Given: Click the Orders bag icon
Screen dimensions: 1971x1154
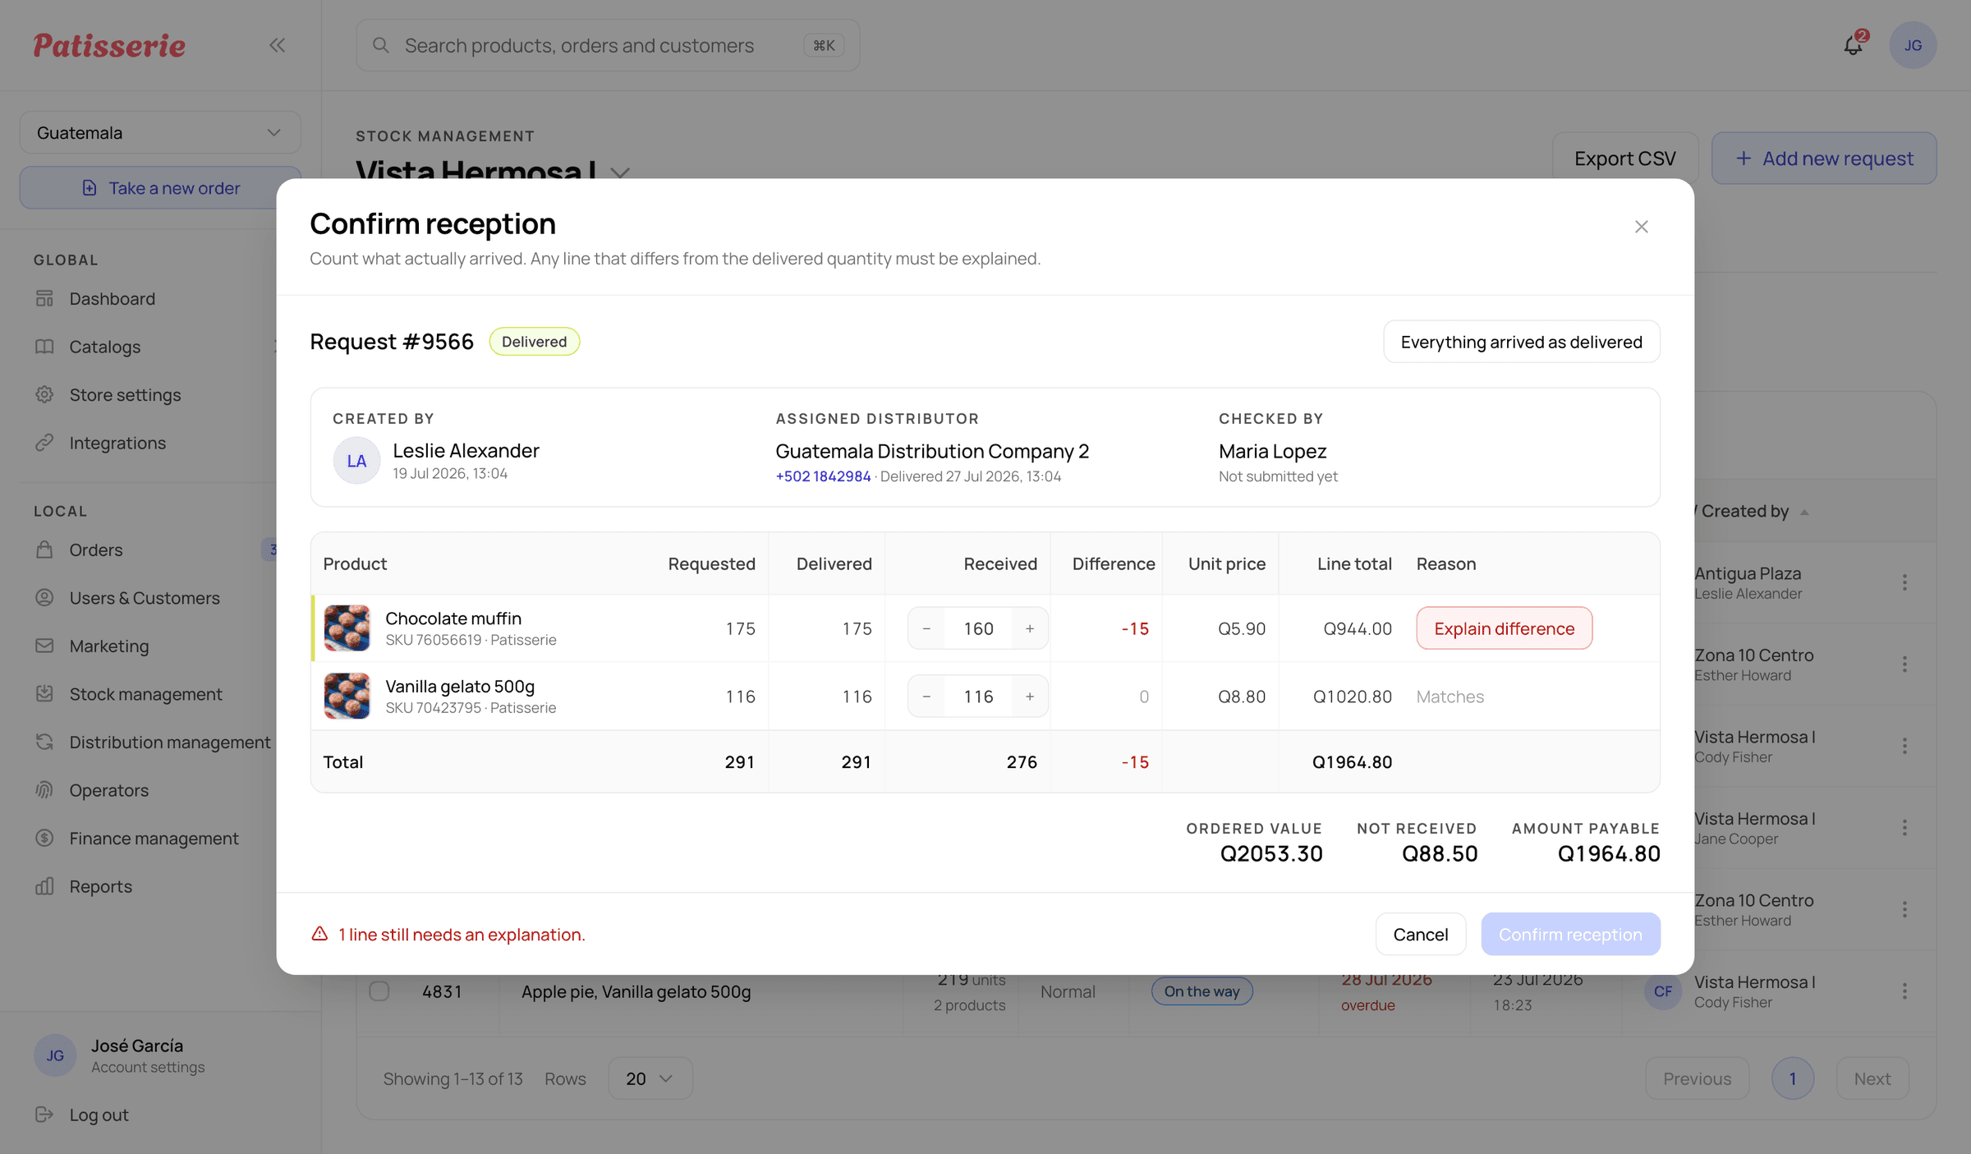Looking at the screenshot, I should 44,549.
